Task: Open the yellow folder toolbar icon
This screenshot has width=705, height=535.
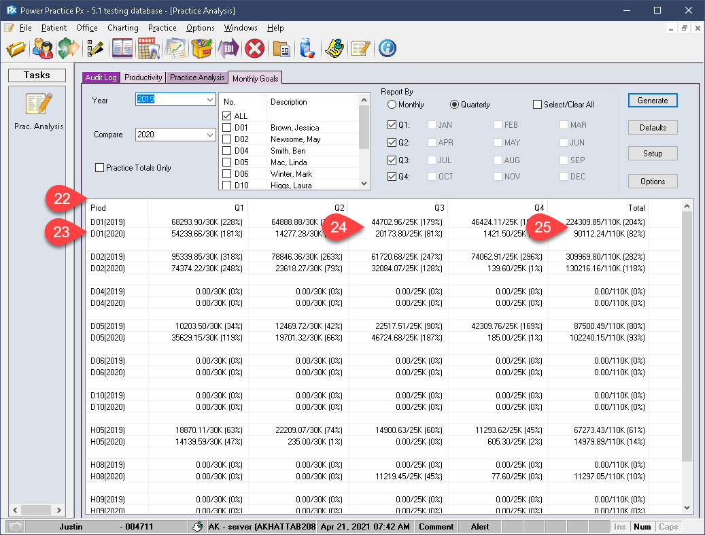Action: click(x=16, y=48)
